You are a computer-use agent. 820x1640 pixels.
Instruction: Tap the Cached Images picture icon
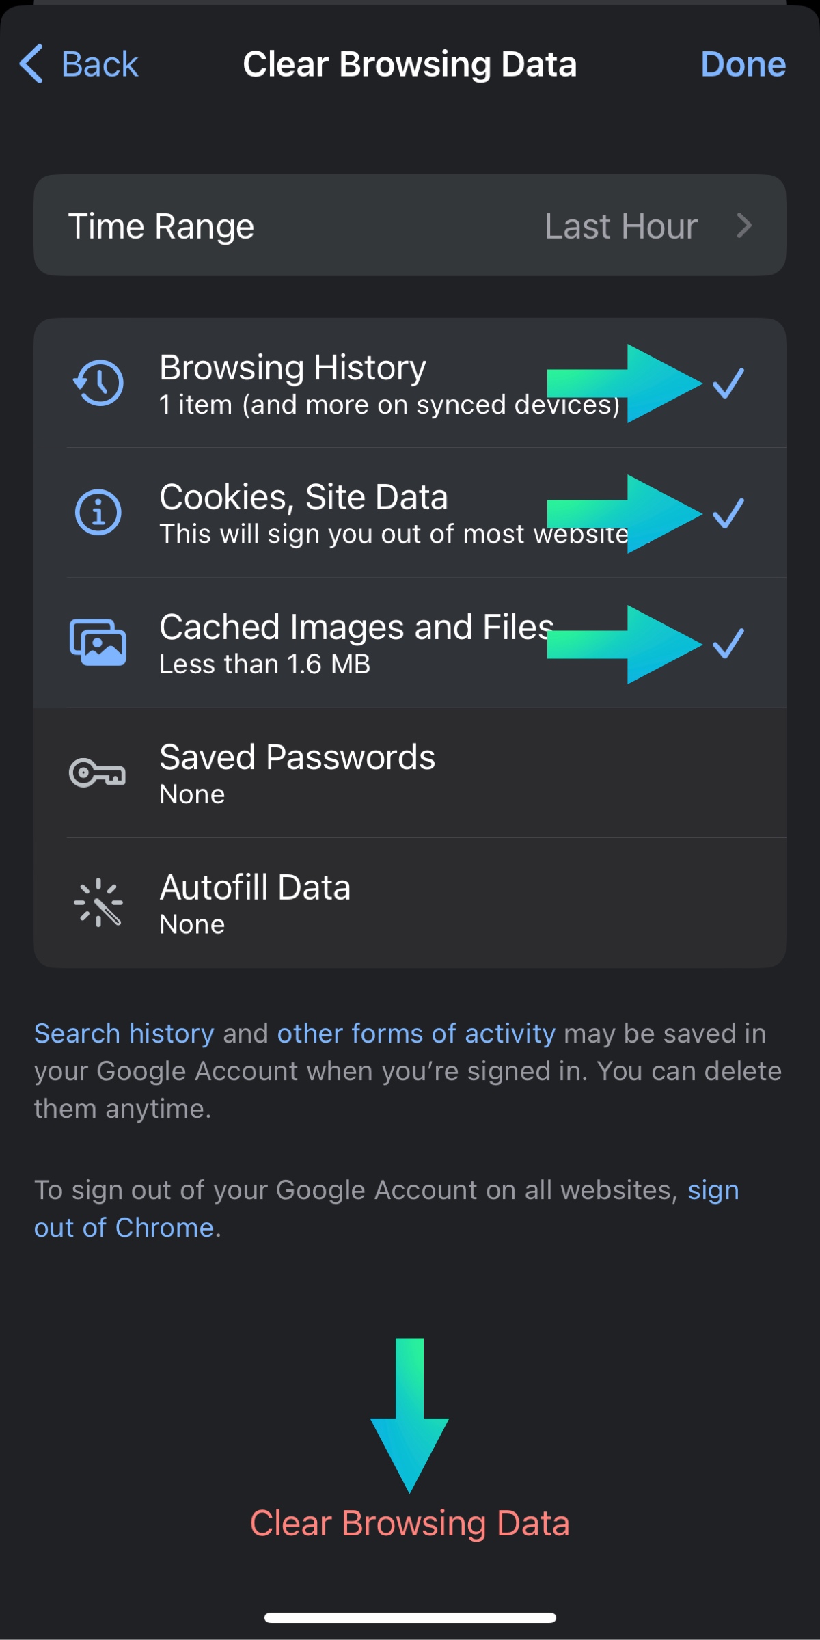[98, 643]
